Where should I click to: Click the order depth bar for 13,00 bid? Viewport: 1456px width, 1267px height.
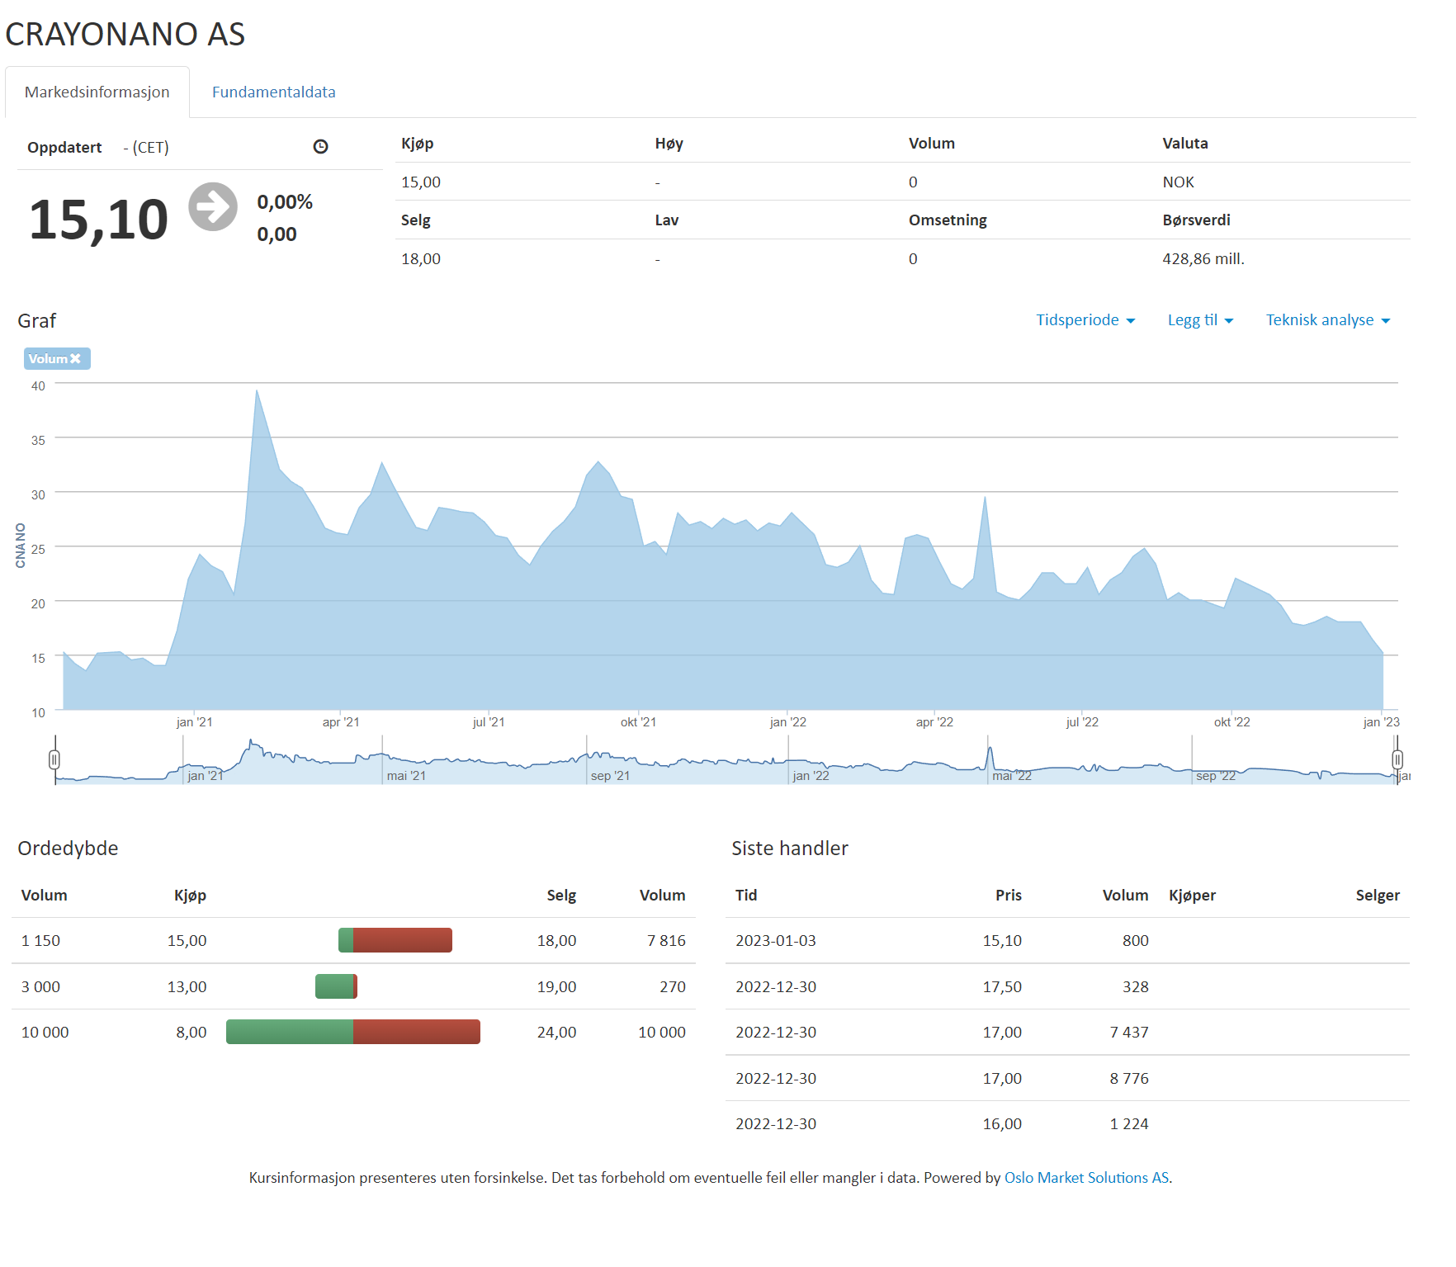[336, 986]
